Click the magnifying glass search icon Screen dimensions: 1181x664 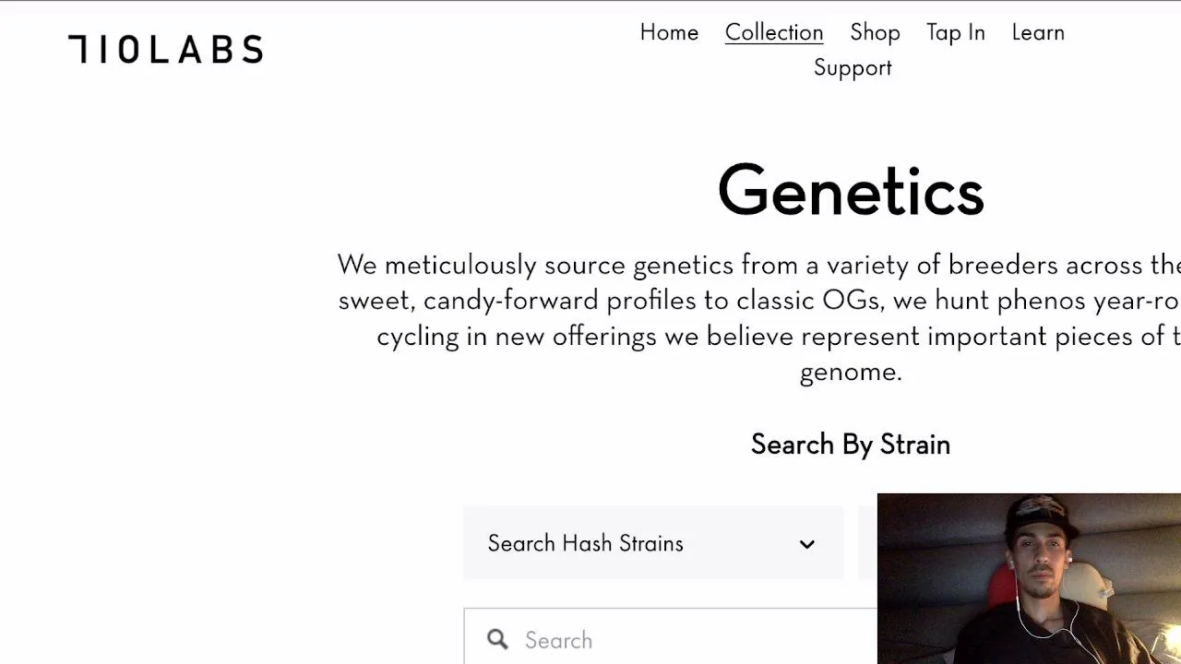point(497,639)
